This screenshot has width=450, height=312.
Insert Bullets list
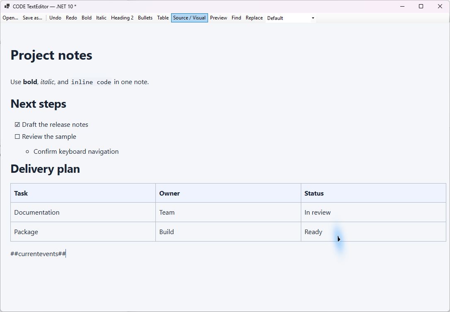pos(145,18)
